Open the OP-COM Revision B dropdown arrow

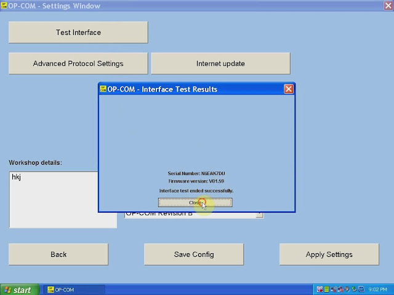coord(260,215)
